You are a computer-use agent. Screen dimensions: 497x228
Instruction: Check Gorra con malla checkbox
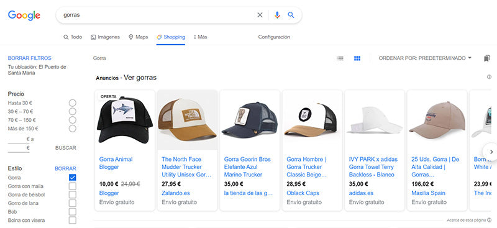(73, 186)
